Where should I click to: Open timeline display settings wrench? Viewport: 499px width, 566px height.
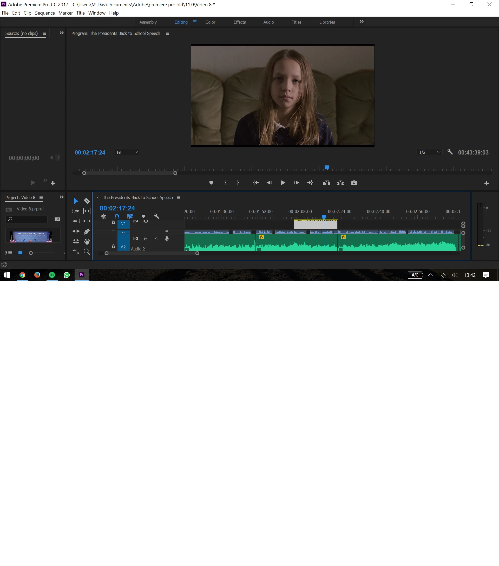click(x=156, y=217)
